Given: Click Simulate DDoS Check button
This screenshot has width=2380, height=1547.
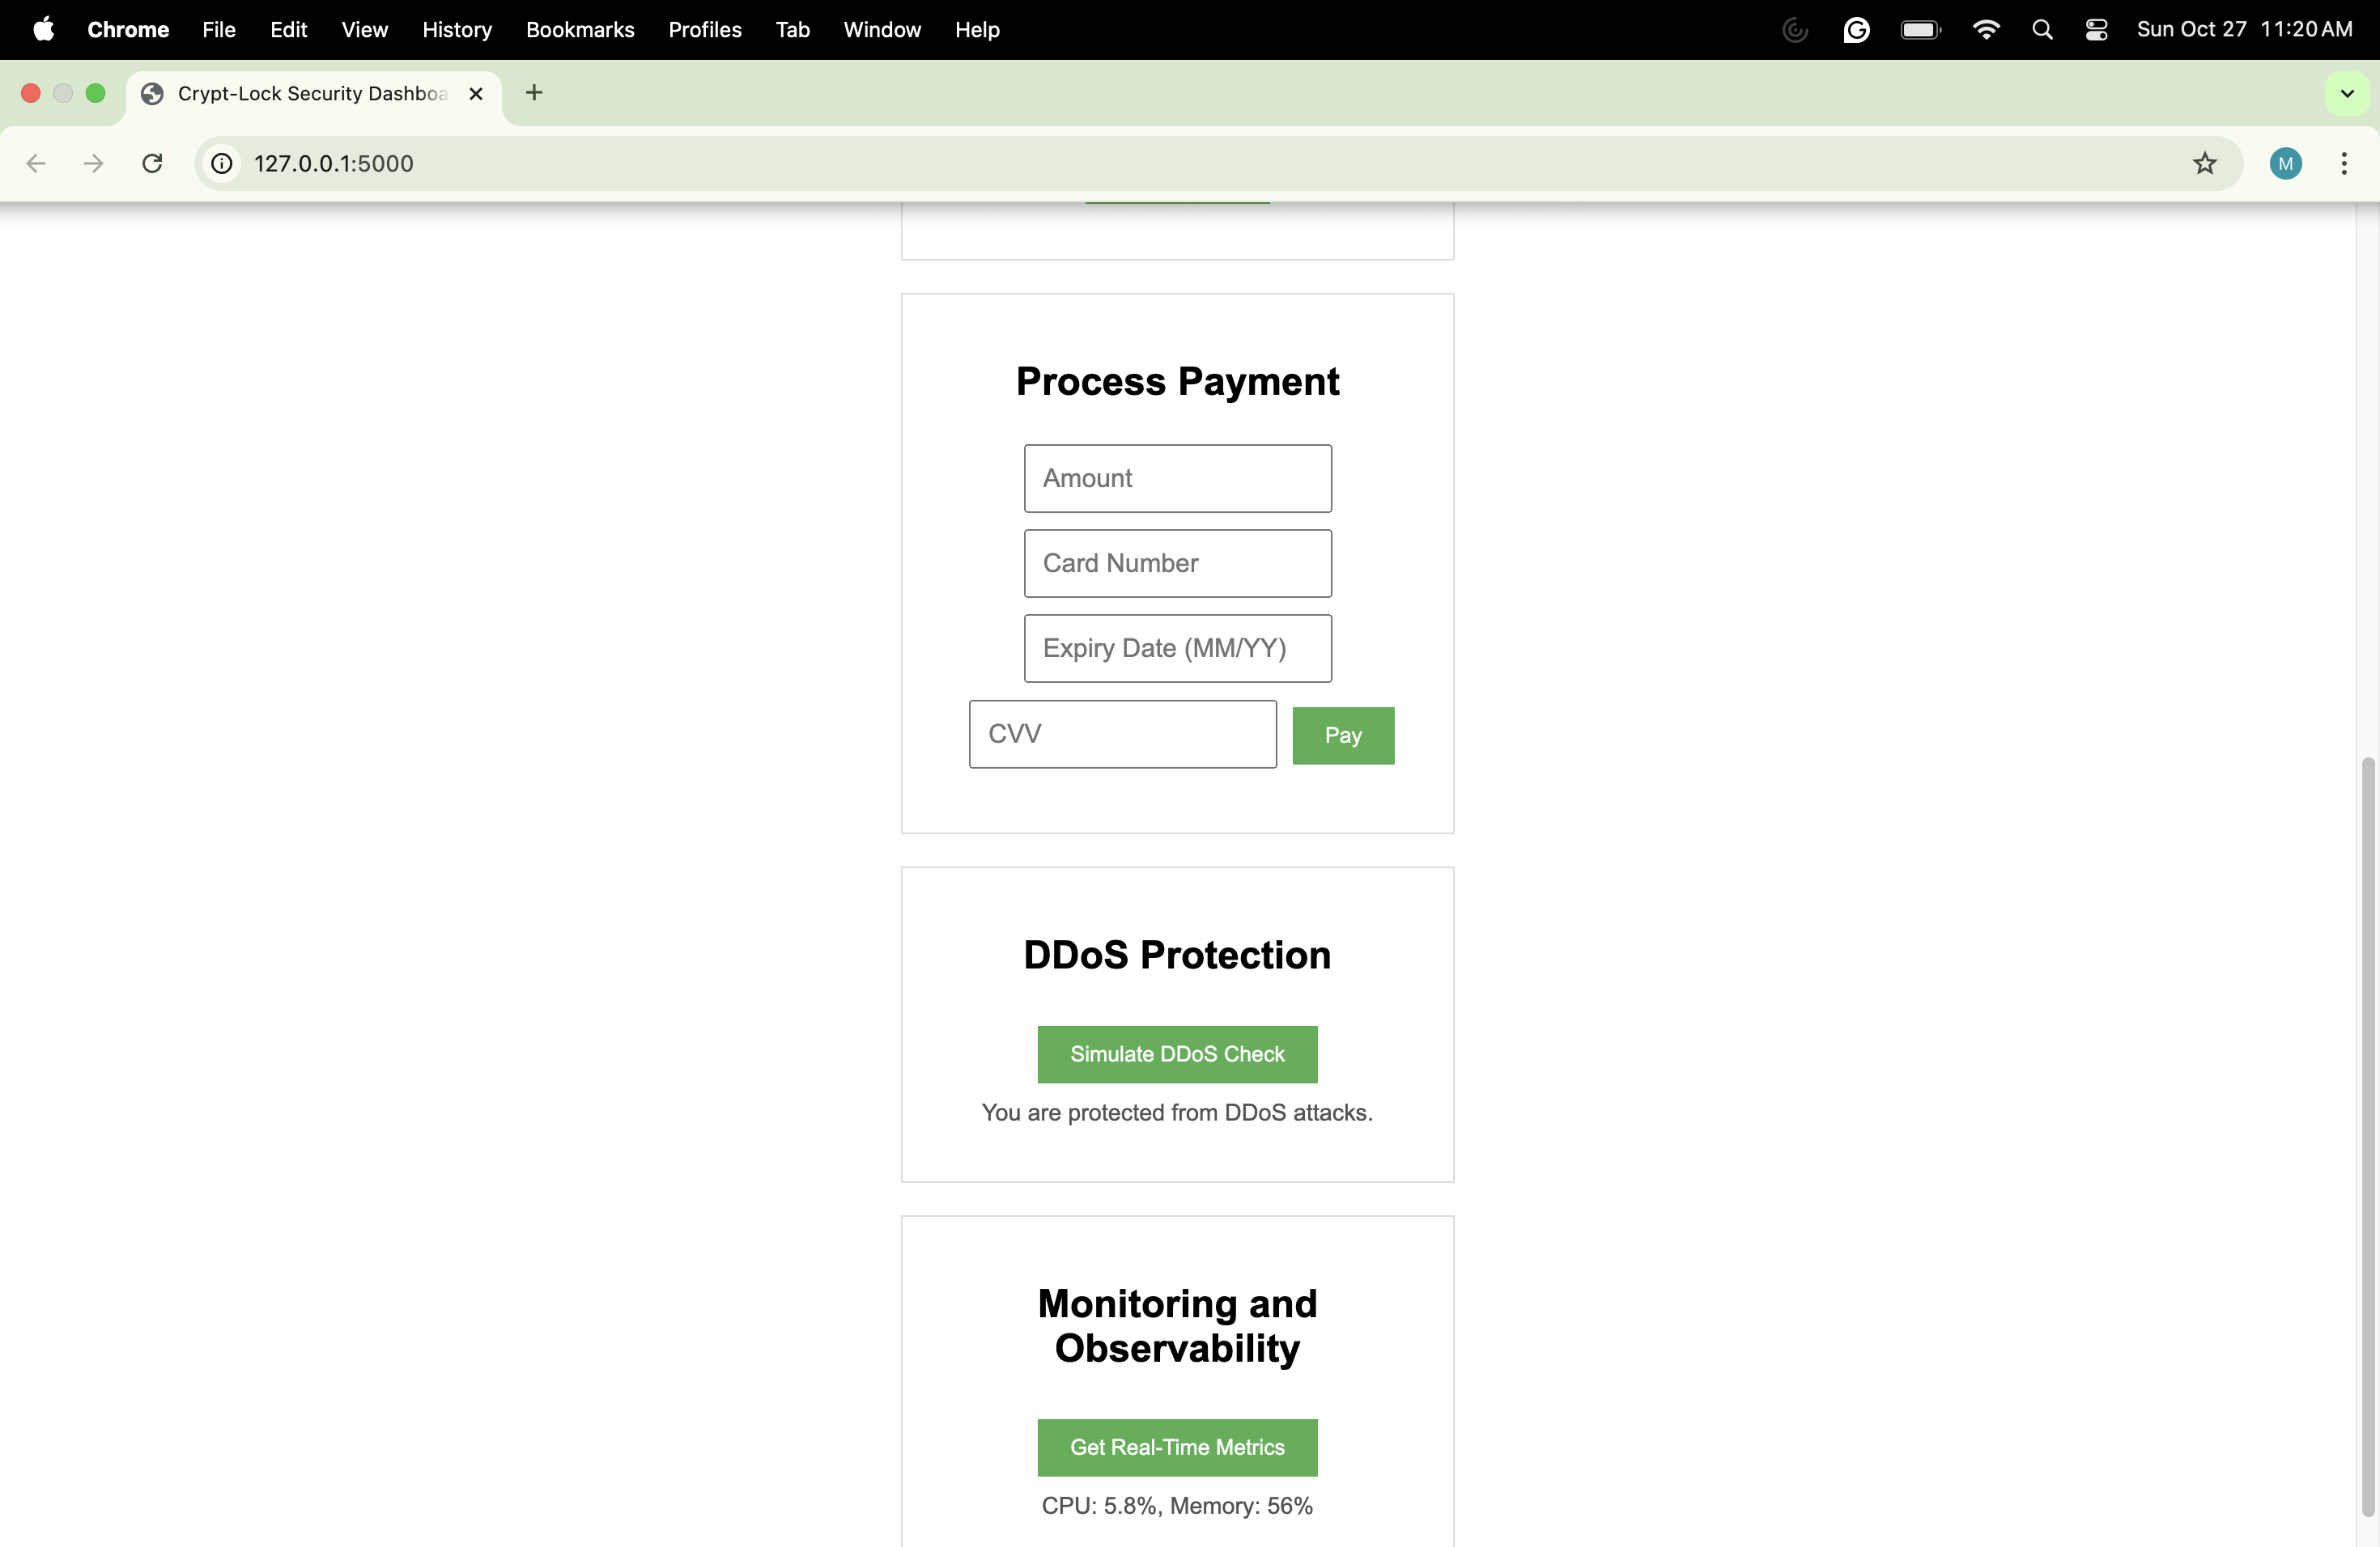Looking at the screenshot, I should (1177, 1053).
